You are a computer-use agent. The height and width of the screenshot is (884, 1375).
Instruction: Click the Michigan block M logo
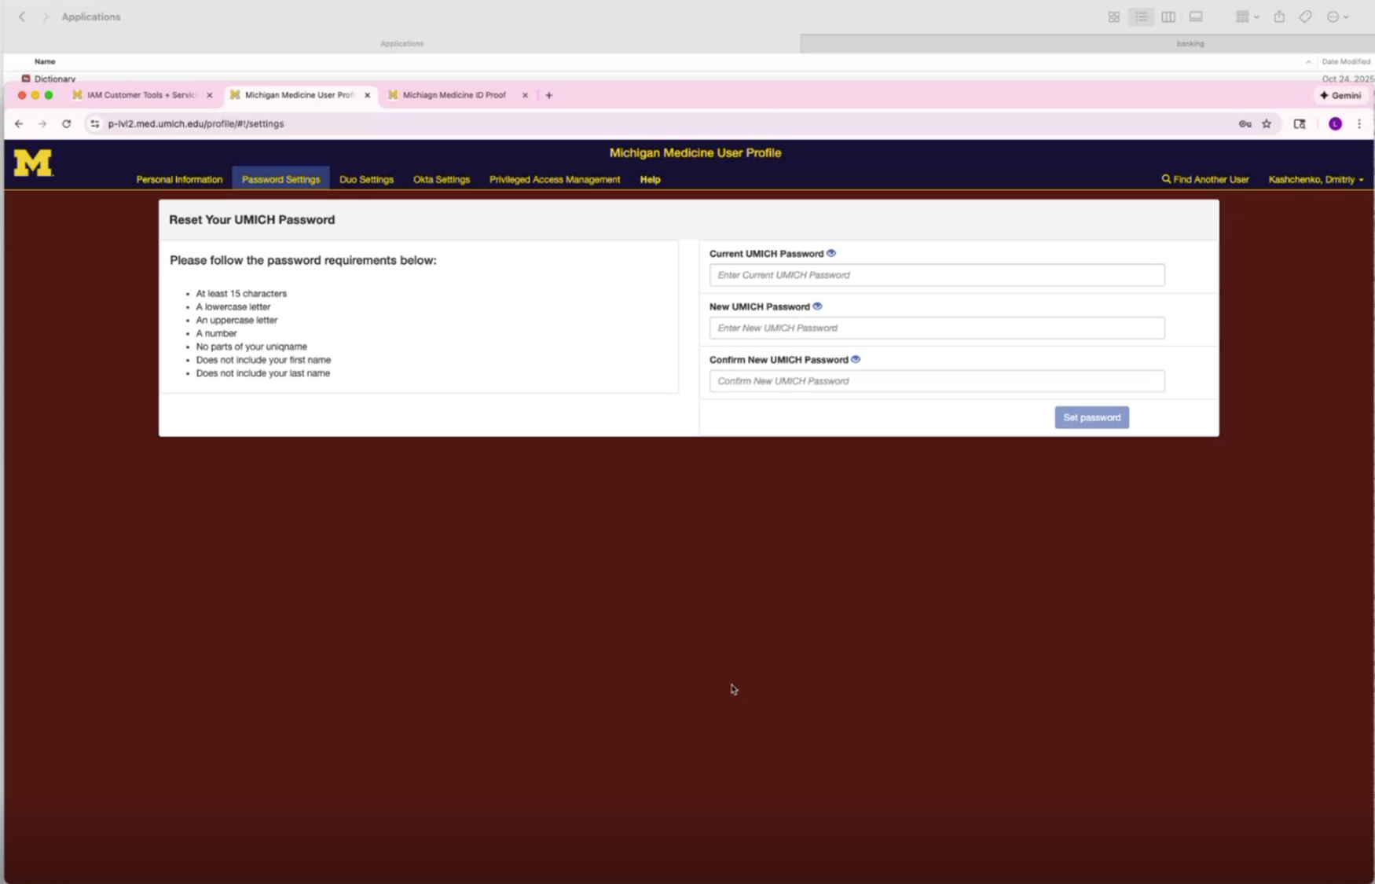point(33,163)
